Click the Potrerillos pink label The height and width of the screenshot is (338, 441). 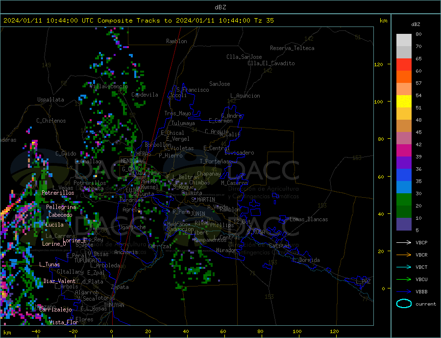point(58,193)
